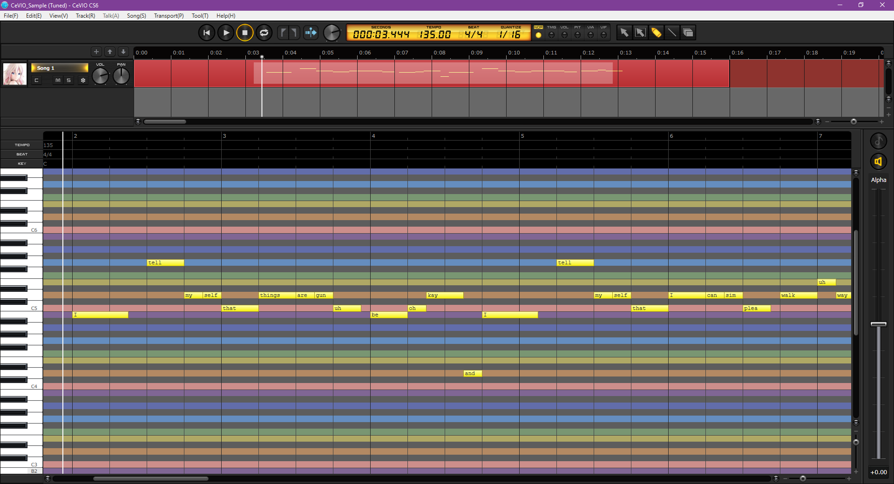Image resolution: width=894 pixels, height=484 pixels.
Task: Solo the Song 1 track with S button
Action: [68, 80]
